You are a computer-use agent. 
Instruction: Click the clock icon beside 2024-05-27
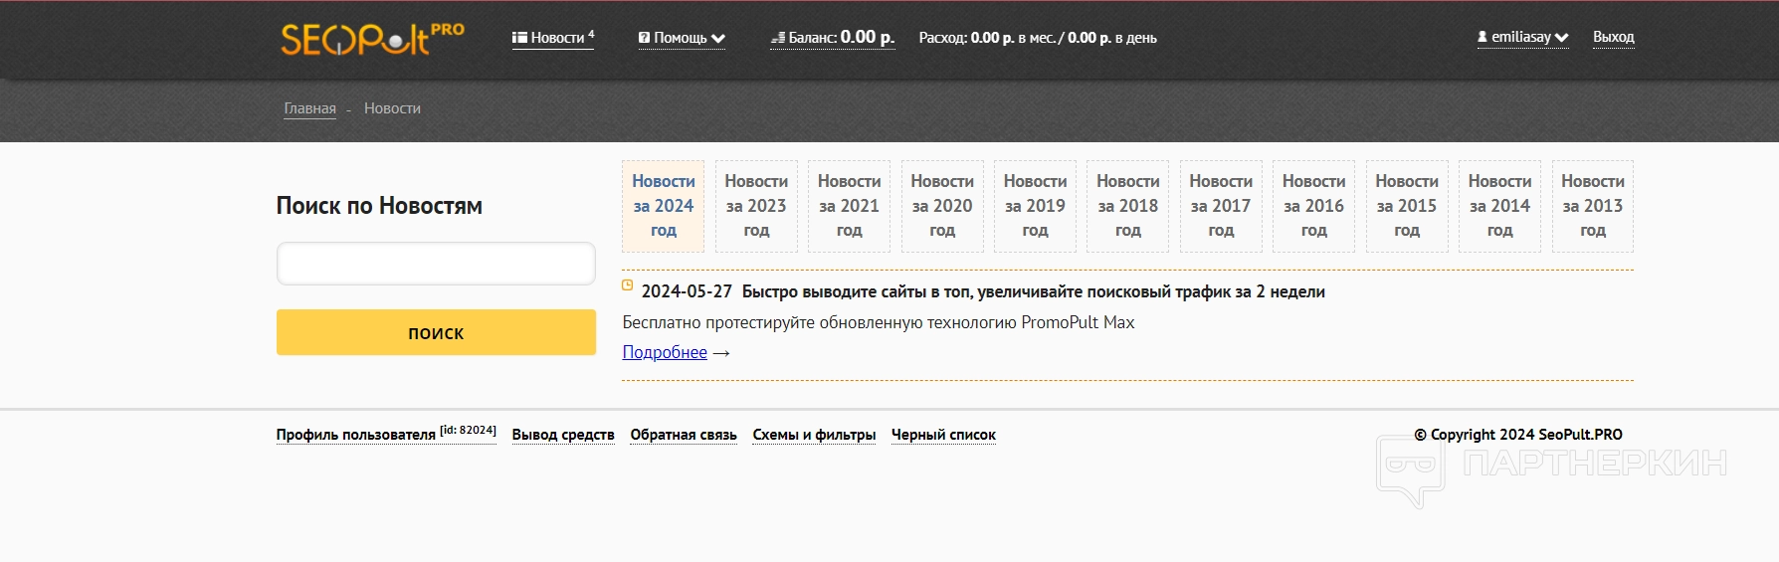[627, 285]
